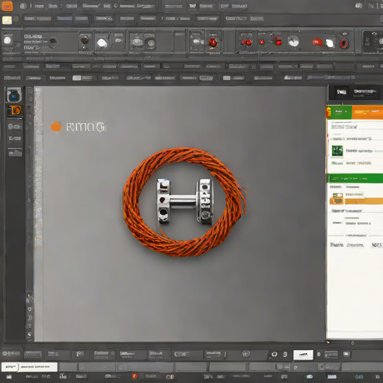
Task: Click the red ring icon beside white shape
Action: pos(344,44)
